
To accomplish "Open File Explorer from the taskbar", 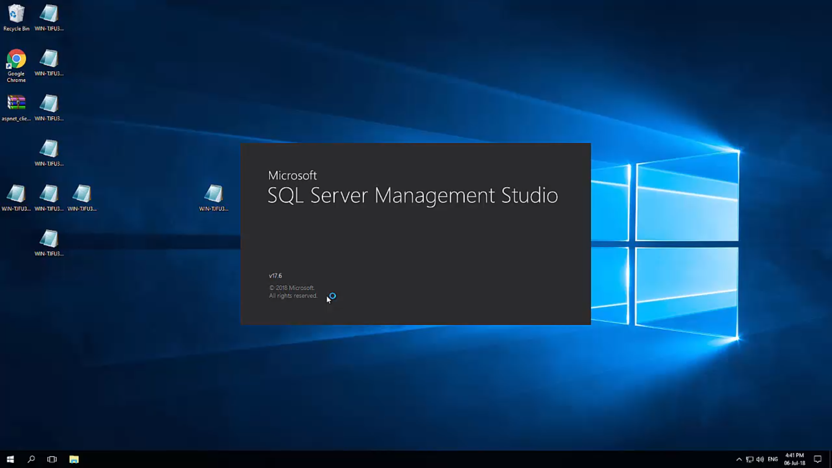I will point(74,459).
